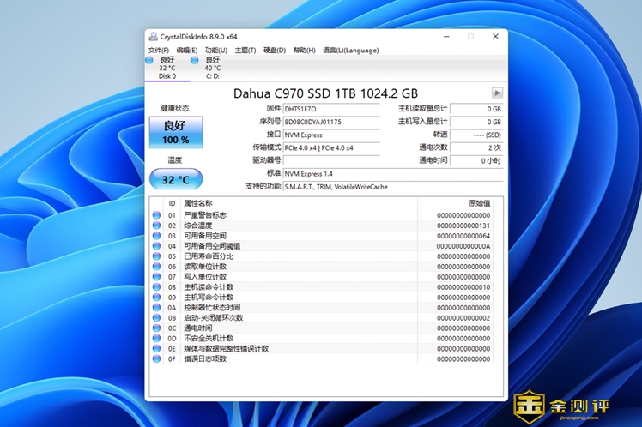Open the 功能(U) menu
This screenshot has height=427, width=642.
point(215,51)
